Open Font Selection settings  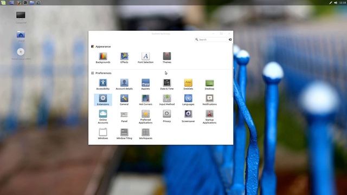pos(145,58)
